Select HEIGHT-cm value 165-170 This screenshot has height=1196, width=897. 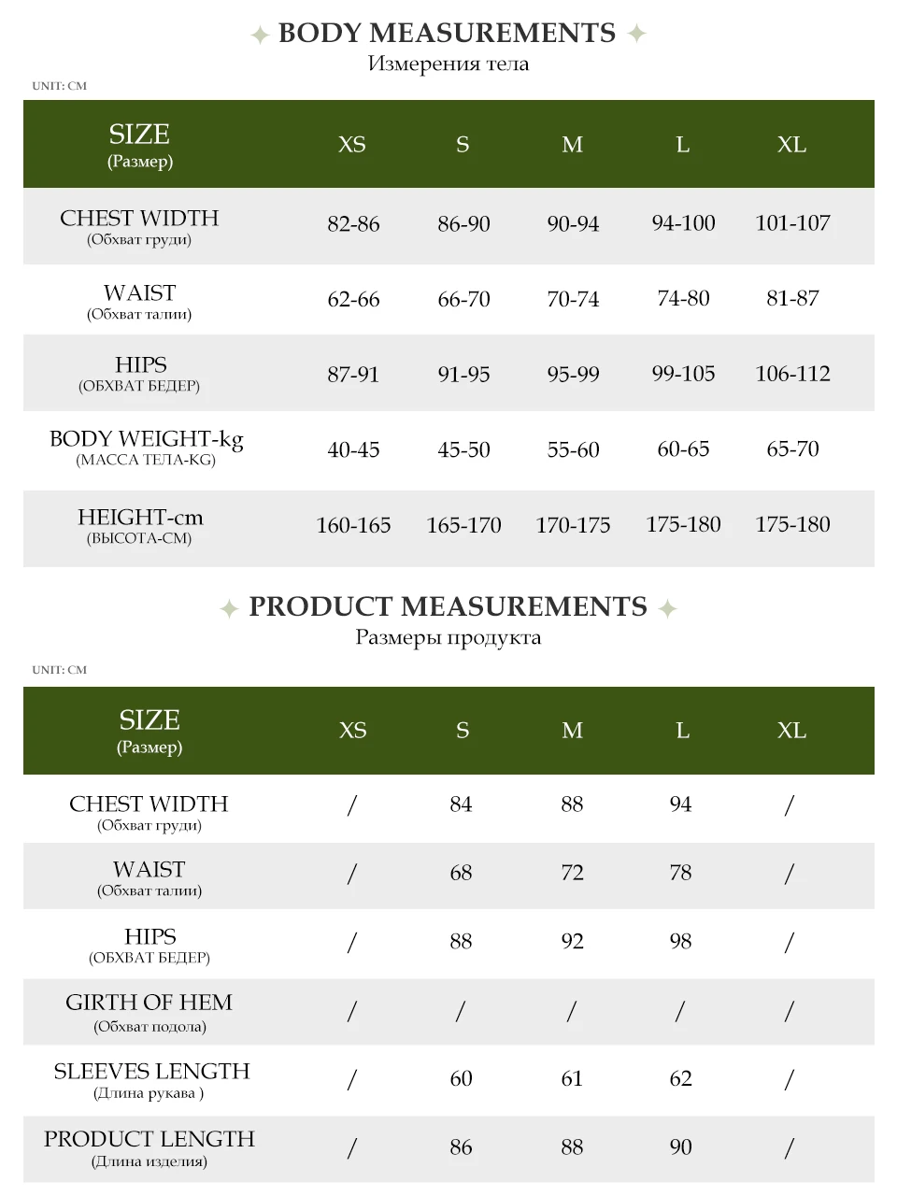click(x=463, y=525)
